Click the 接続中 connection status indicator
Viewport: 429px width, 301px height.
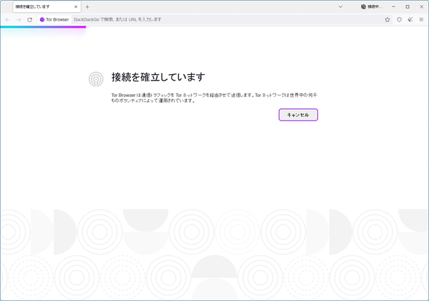371,7
